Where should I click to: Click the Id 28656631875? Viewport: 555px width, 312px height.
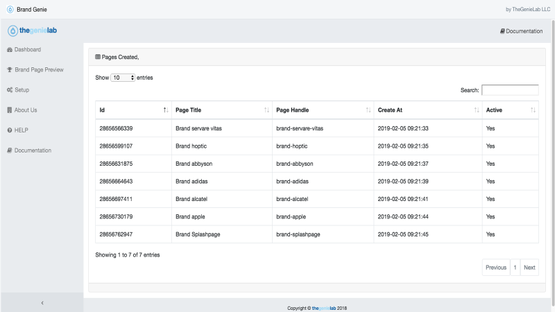click(116, 164)
